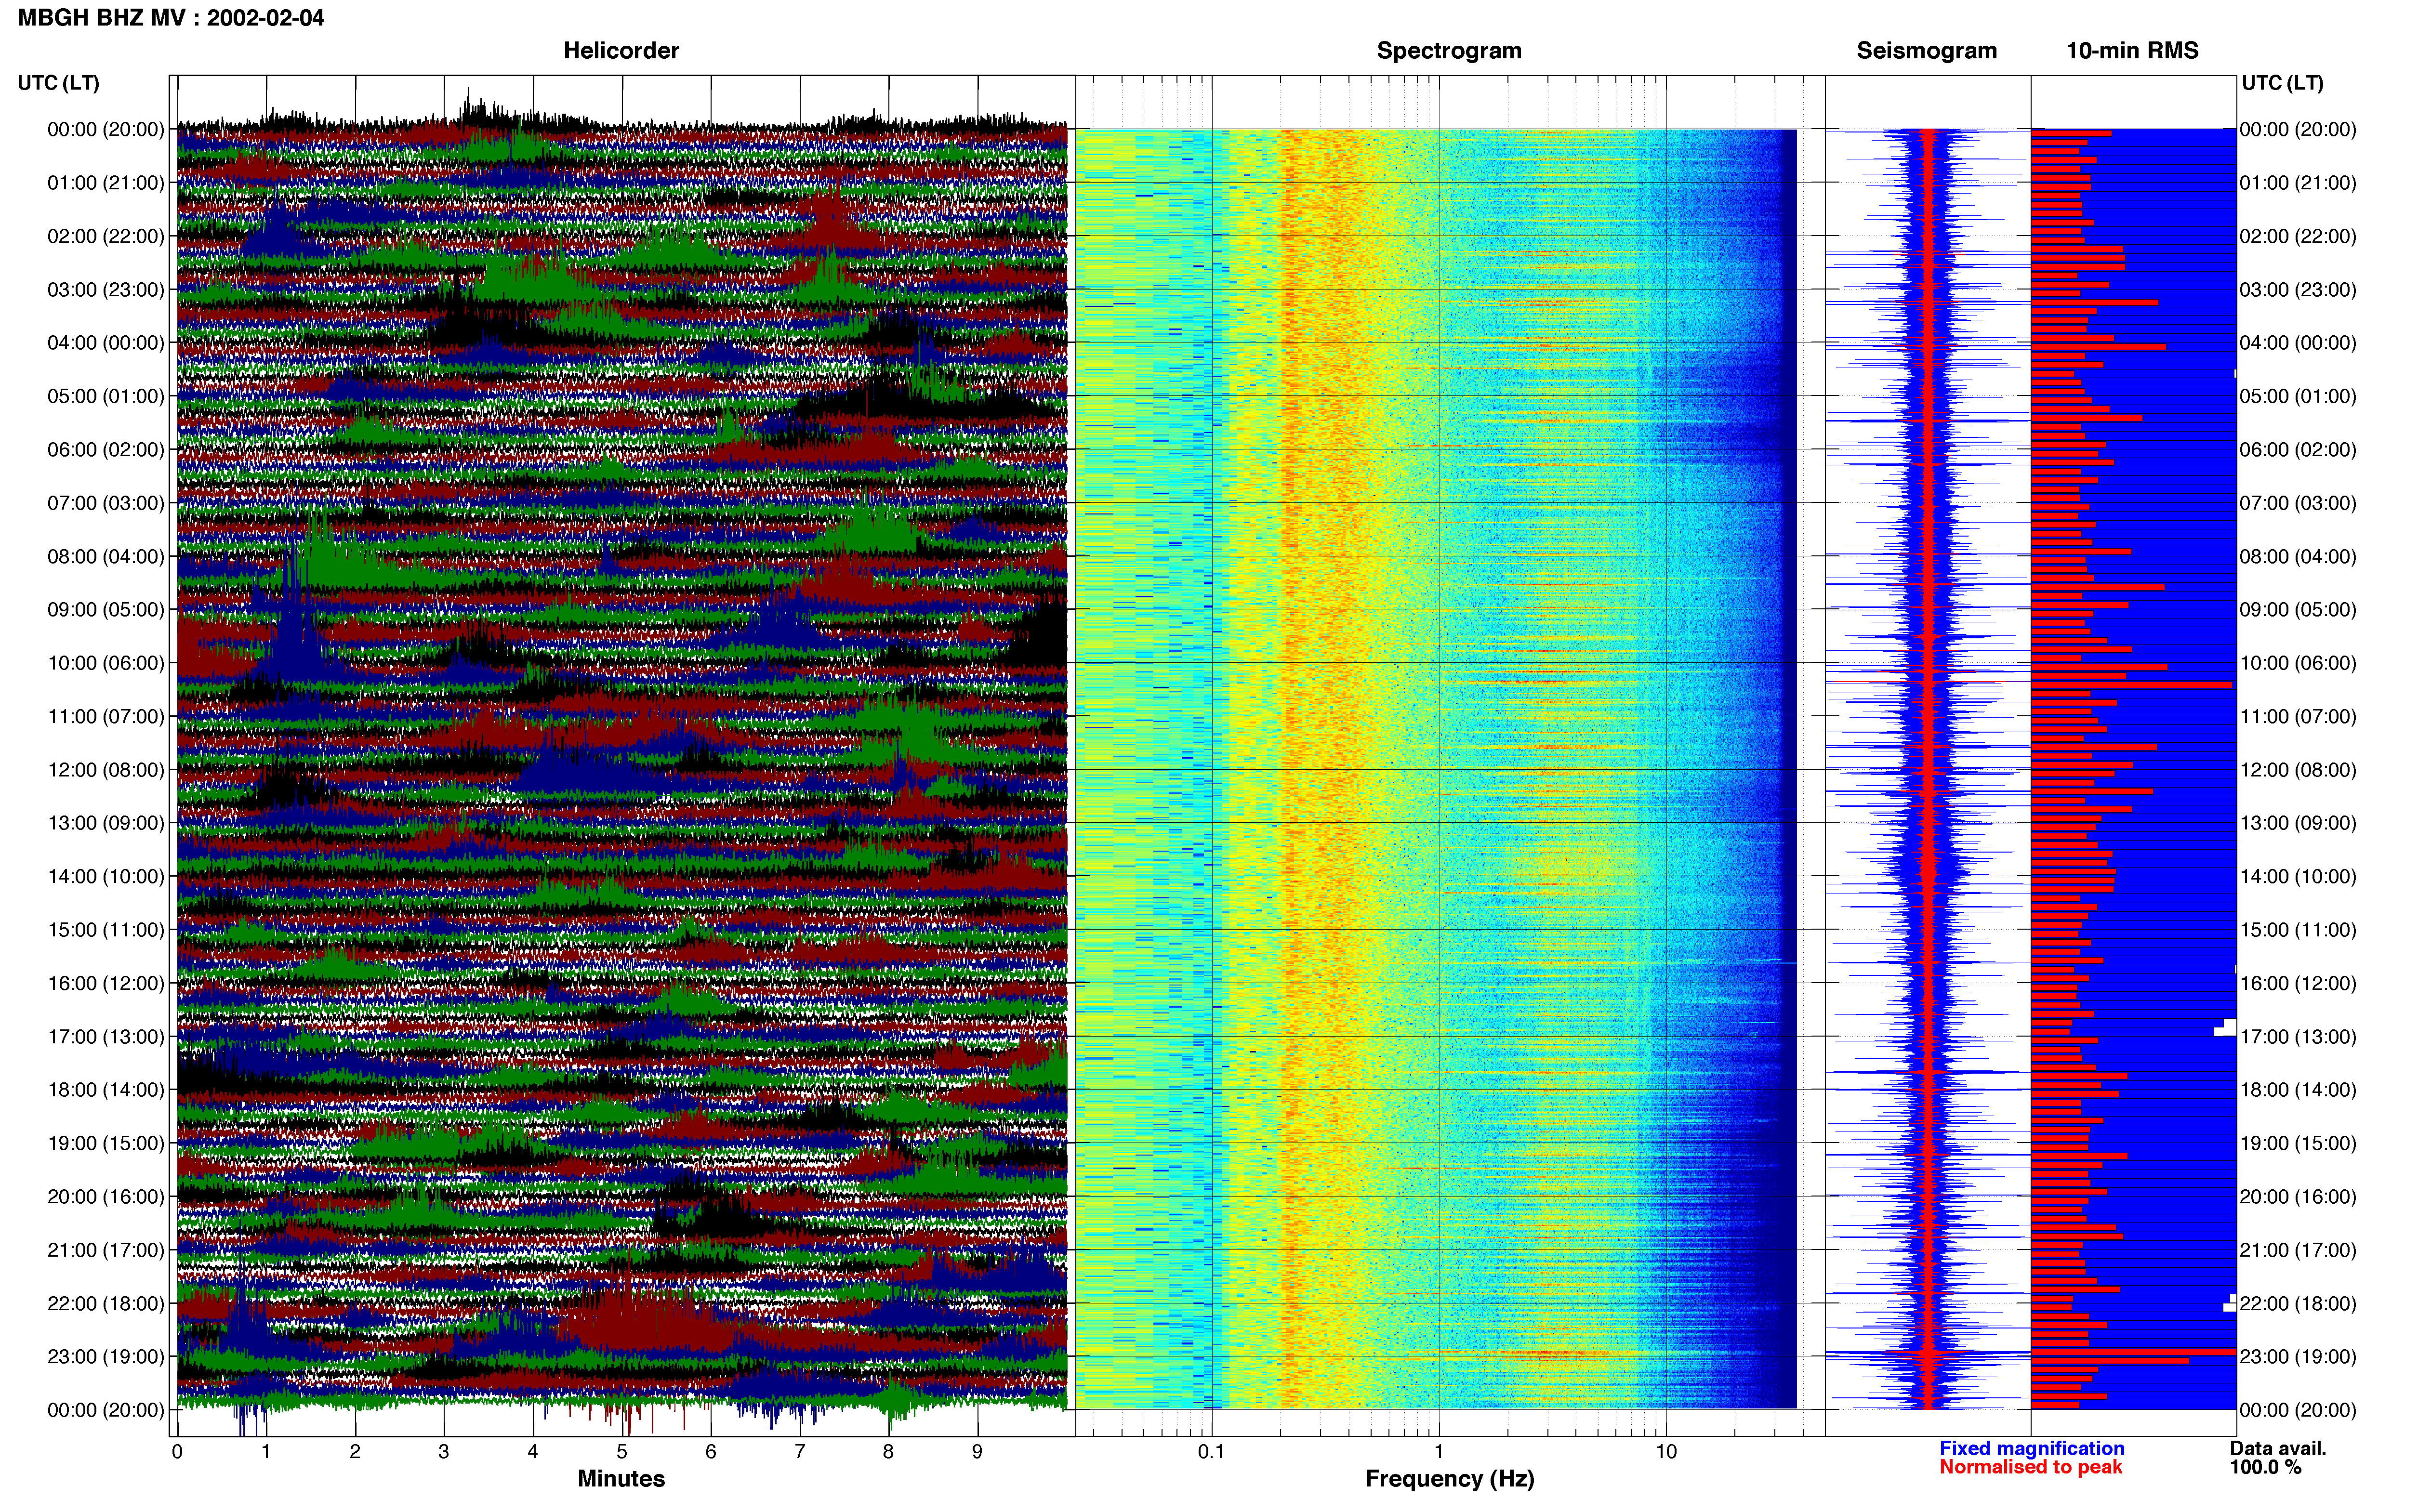Click the blue 'Fixed magnification' legend text
This screenshot has height=1512, width=2418.
(2031, 1448)
